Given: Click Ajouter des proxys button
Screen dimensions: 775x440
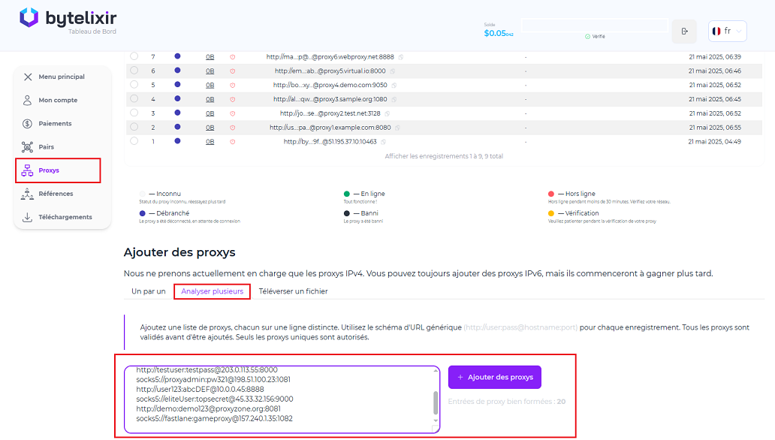Looking at the screenshot, I should coord(495,377).
